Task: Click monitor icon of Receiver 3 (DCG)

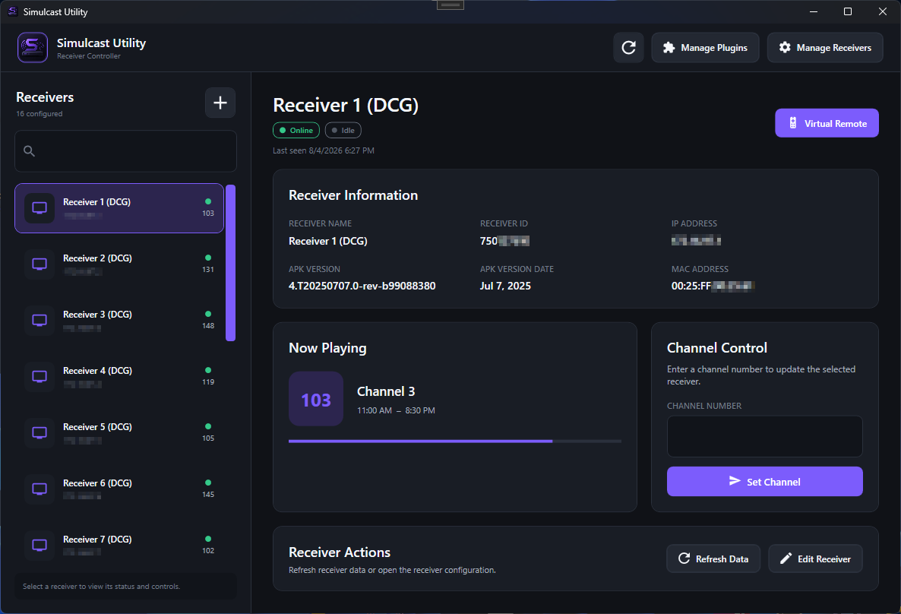Action: [40, 321]
